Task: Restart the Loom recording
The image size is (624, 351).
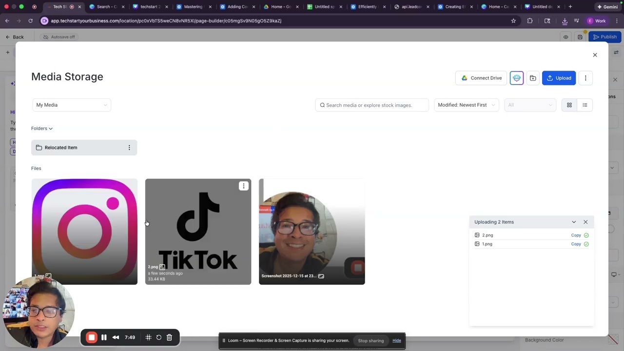Action: click(x=159, y=337)
